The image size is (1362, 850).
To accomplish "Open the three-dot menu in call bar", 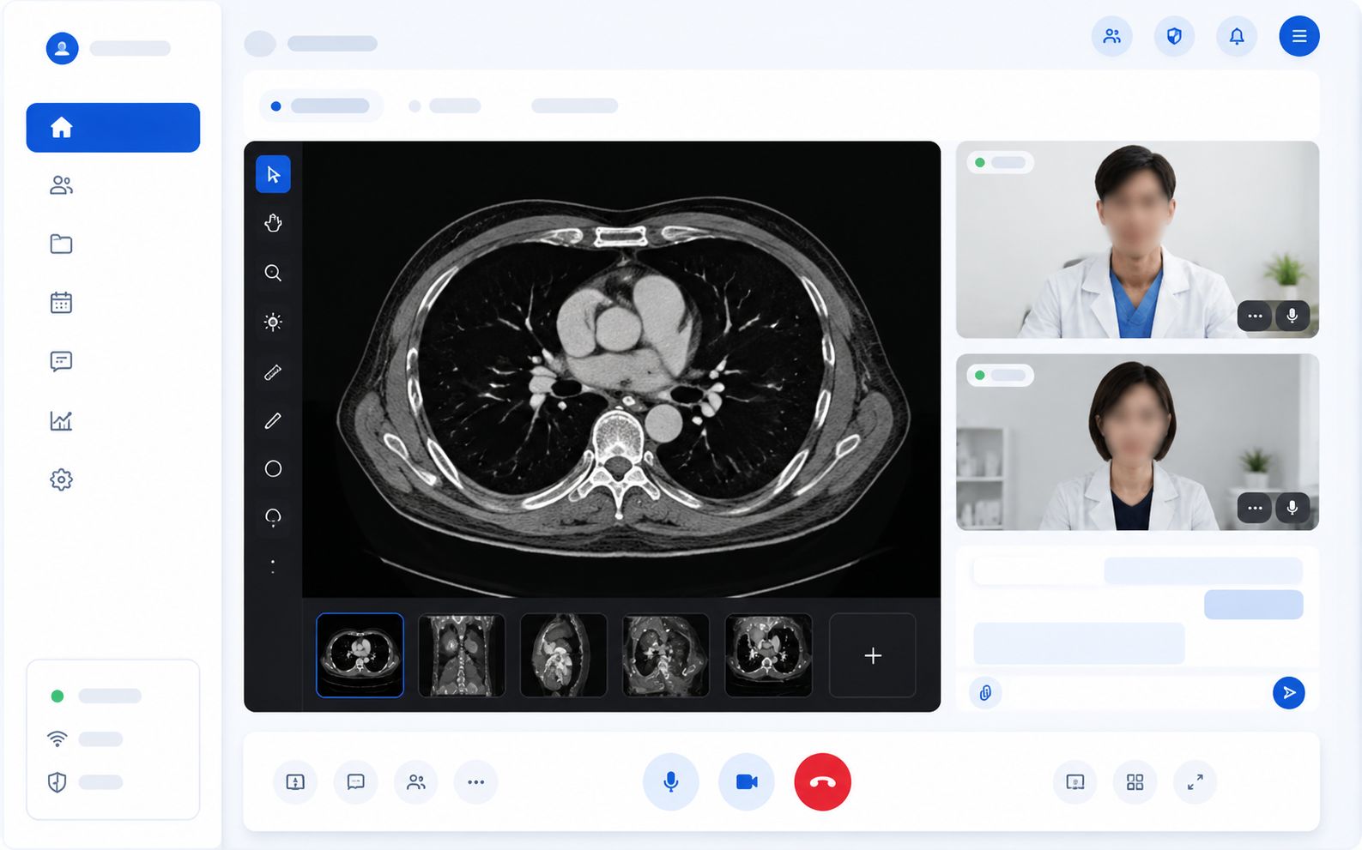I will [476, 782].
